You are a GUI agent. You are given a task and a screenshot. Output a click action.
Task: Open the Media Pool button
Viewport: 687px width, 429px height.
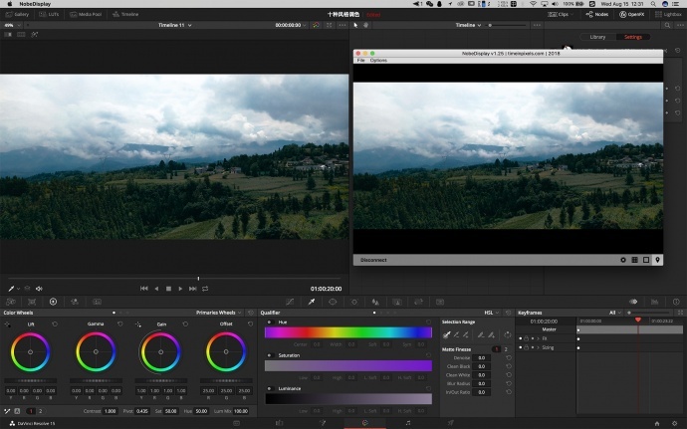(x=86, y=14)
